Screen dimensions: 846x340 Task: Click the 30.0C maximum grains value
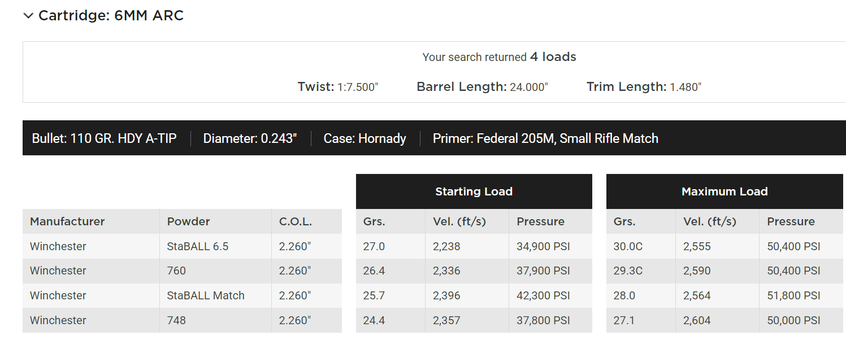(x=628, y=246)
